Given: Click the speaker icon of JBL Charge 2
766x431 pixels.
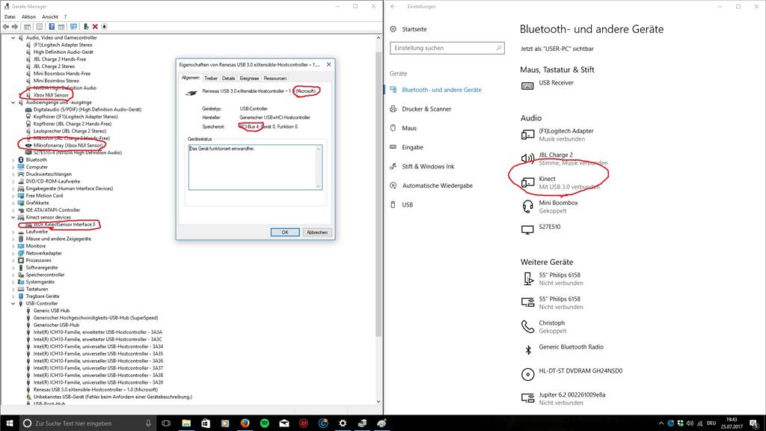Looking at the screenshot, I should point(527,159).
